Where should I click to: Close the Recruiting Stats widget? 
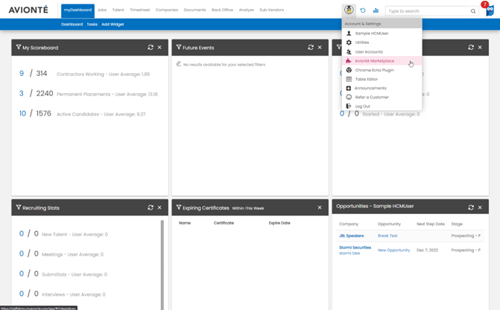159,207
